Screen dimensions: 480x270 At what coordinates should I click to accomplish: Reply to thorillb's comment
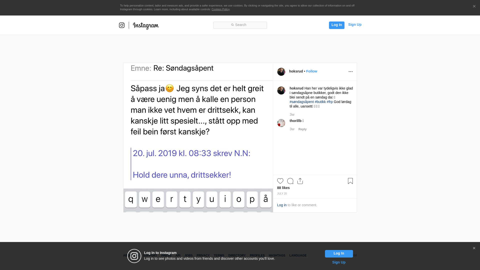(302, 129)
